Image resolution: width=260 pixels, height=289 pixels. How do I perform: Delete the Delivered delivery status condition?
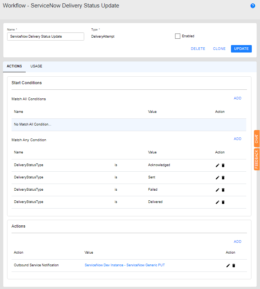[223, 202]
